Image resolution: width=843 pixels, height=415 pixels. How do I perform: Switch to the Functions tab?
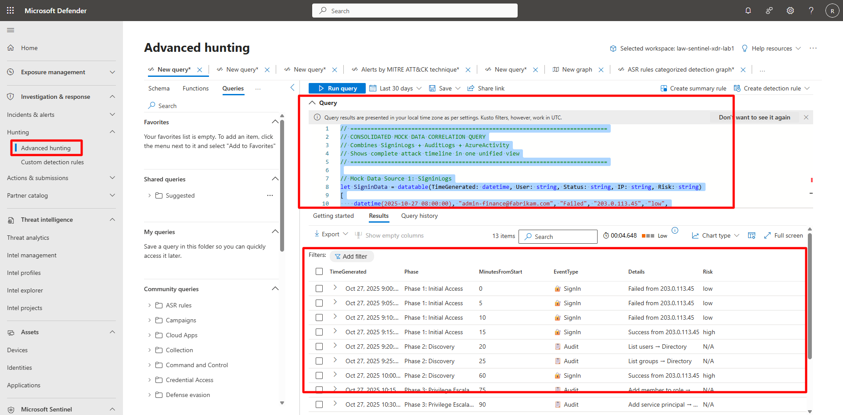(196, 88)
